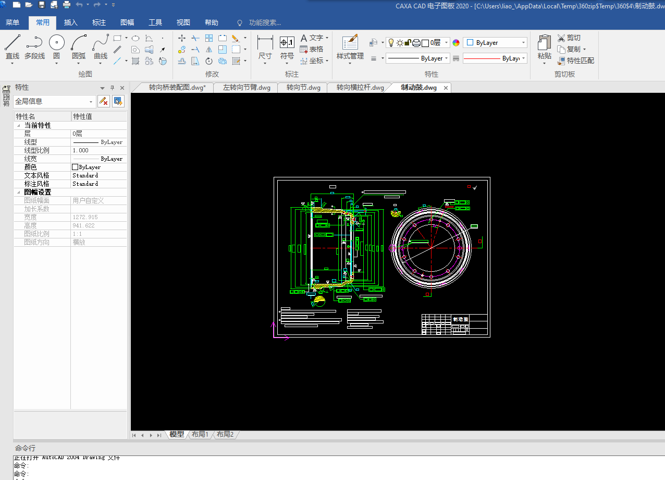Screen dimensions: 665x480
Task: Choose the 圆弧 (Arc) tool
Action: coord(79,44)
